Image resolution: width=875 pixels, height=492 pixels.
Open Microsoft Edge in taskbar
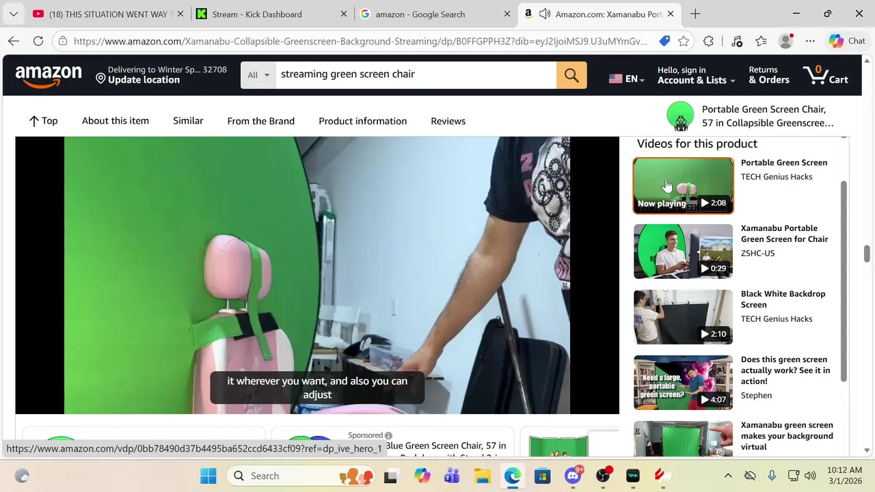513,476
